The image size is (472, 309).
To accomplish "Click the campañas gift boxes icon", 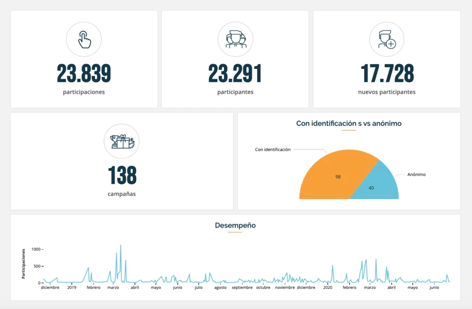I will (x=122, y=141).
